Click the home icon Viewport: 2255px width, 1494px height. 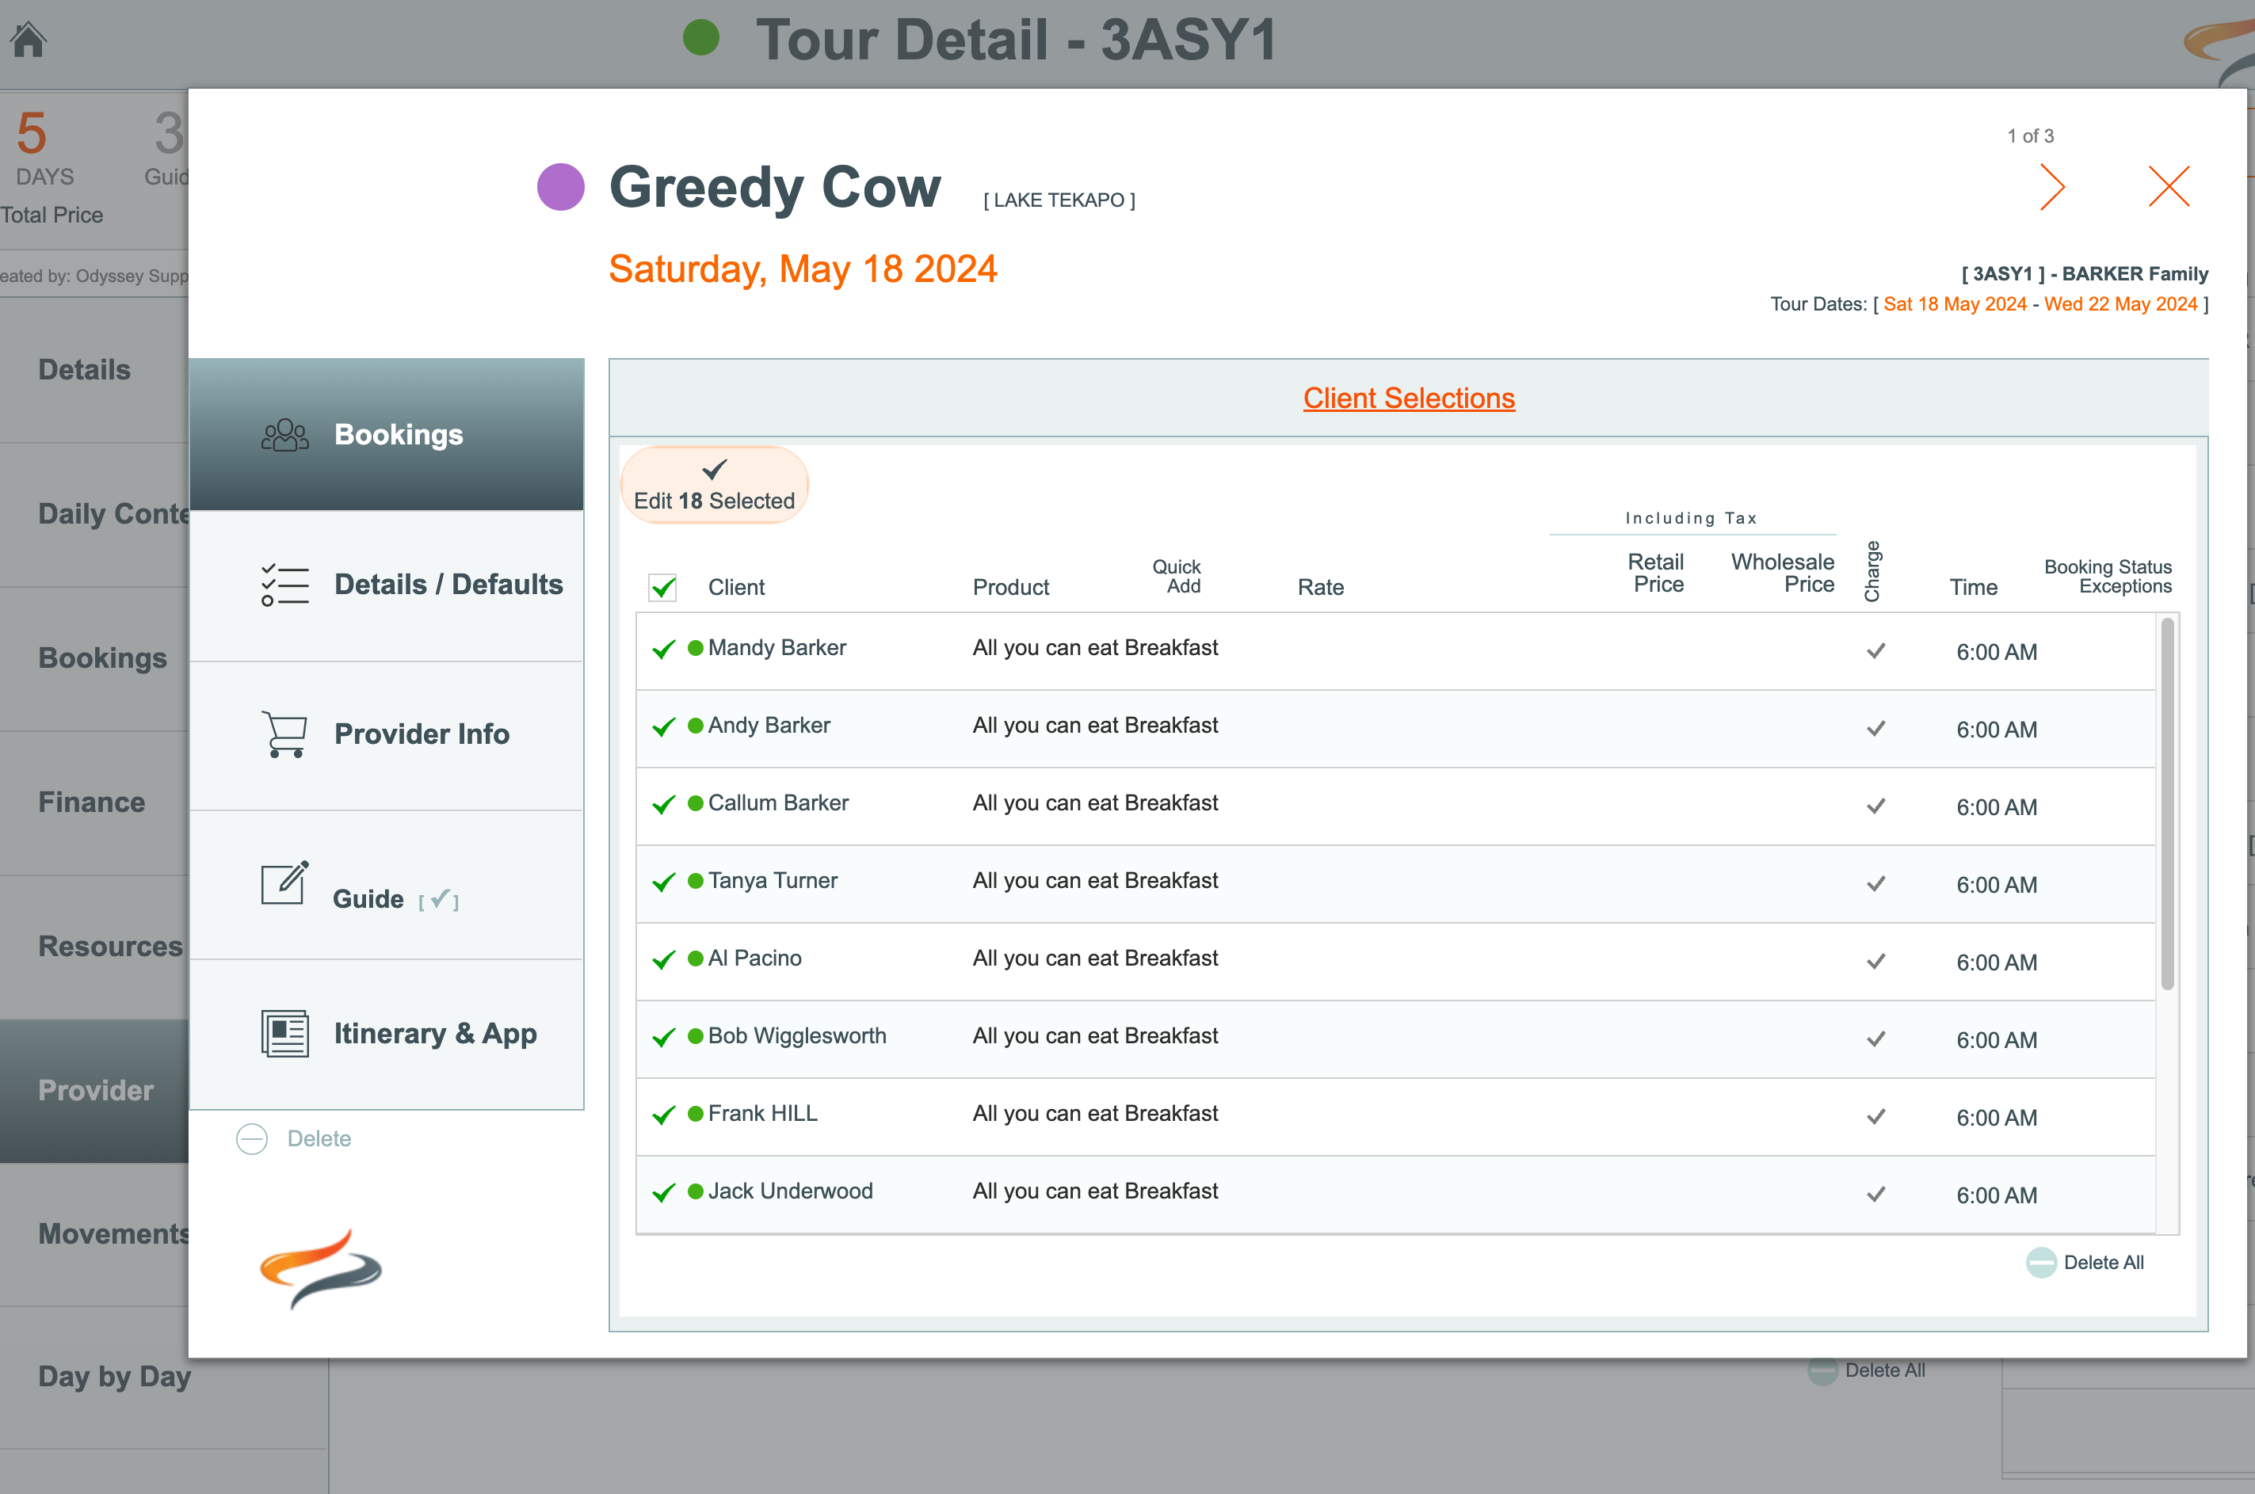pyautogui.click(x=29, y=40)
